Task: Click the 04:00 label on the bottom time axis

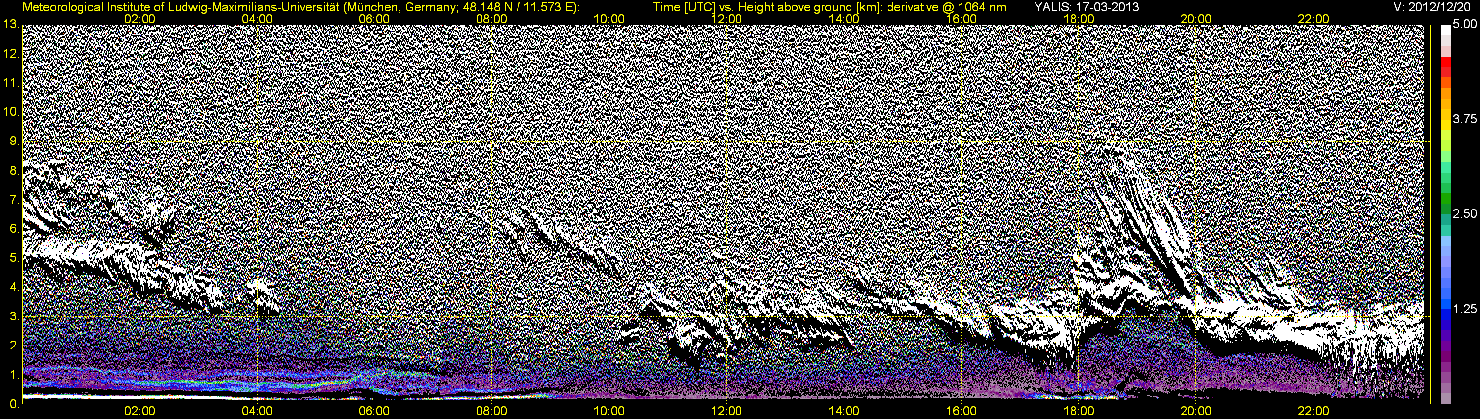Action: point(258,411)
